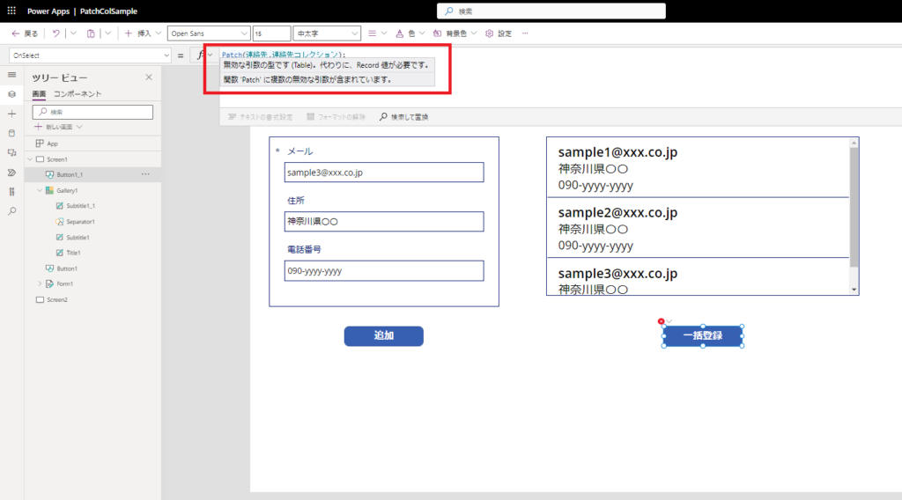Select Subtitle1_1 in the tree view
Screen dimensions: 902x500
[80, 206]
